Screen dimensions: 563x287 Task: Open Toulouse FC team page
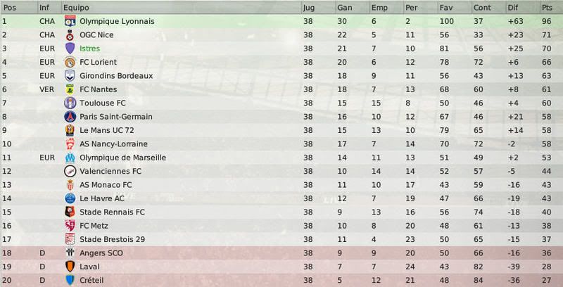[x=103, y=103]
